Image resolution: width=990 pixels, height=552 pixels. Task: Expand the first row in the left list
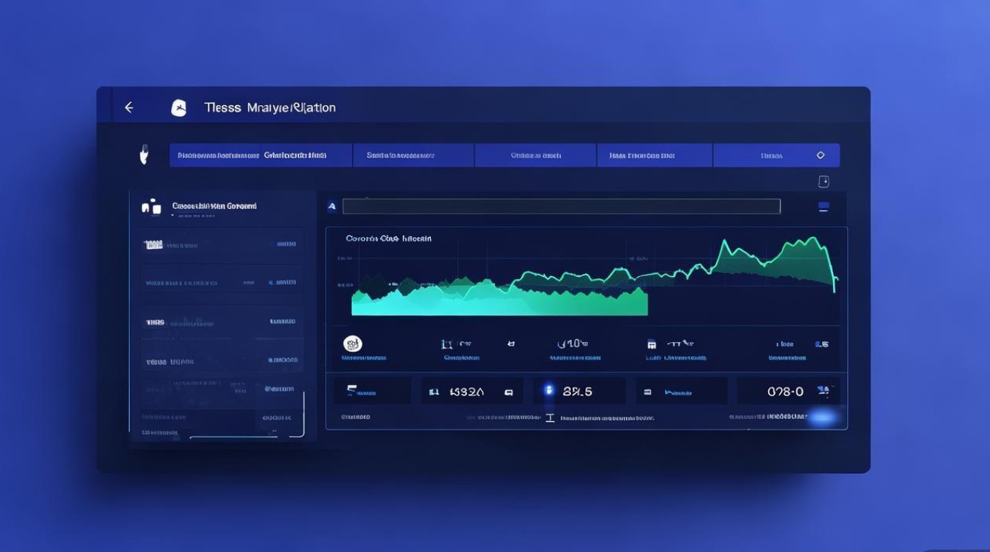click(221, 244)
